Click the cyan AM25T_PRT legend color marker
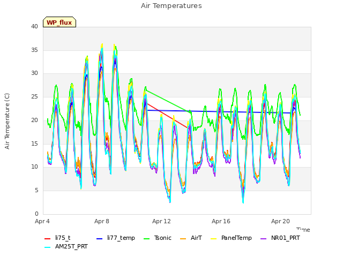This screenshot has width=343, height=257. click(x=48, y=247)
